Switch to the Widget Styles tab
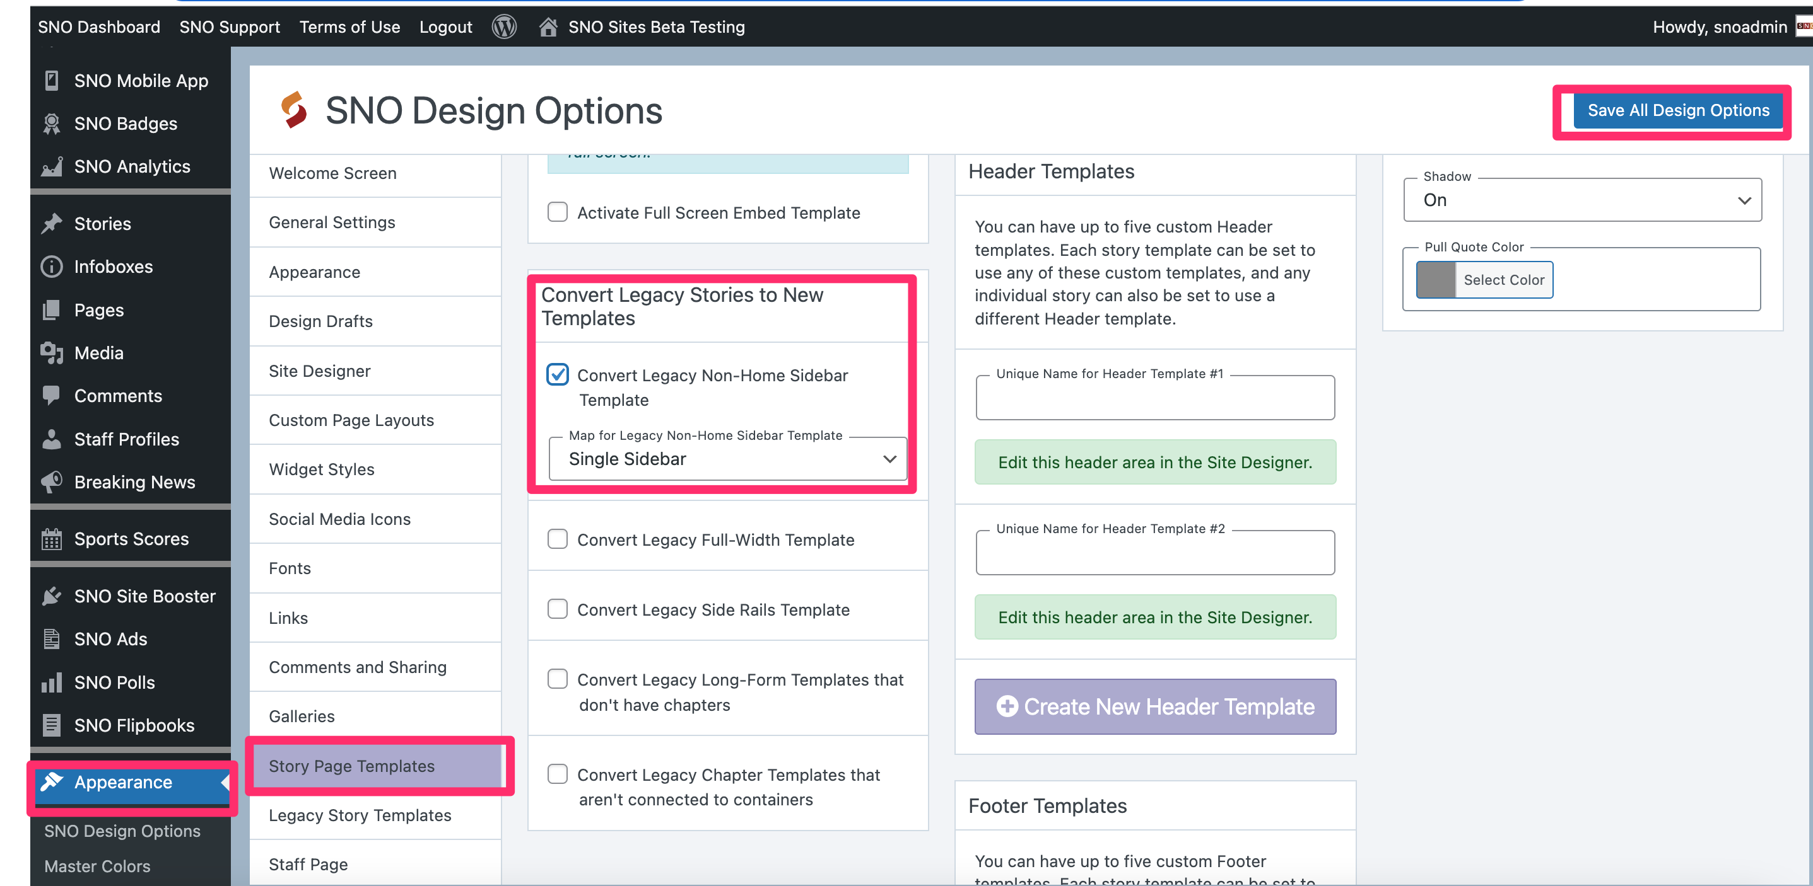The width and height of the screenshot is (1813, 886). pyautogui.click(x=322, y=469)
